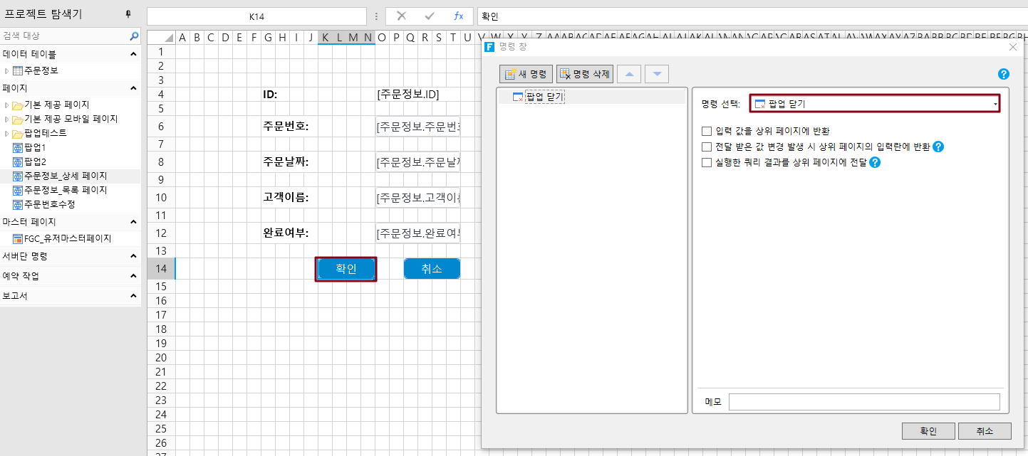Click the pin icon on project explorer
Viewport: 1028px width, 456px height.
(128, 14)
